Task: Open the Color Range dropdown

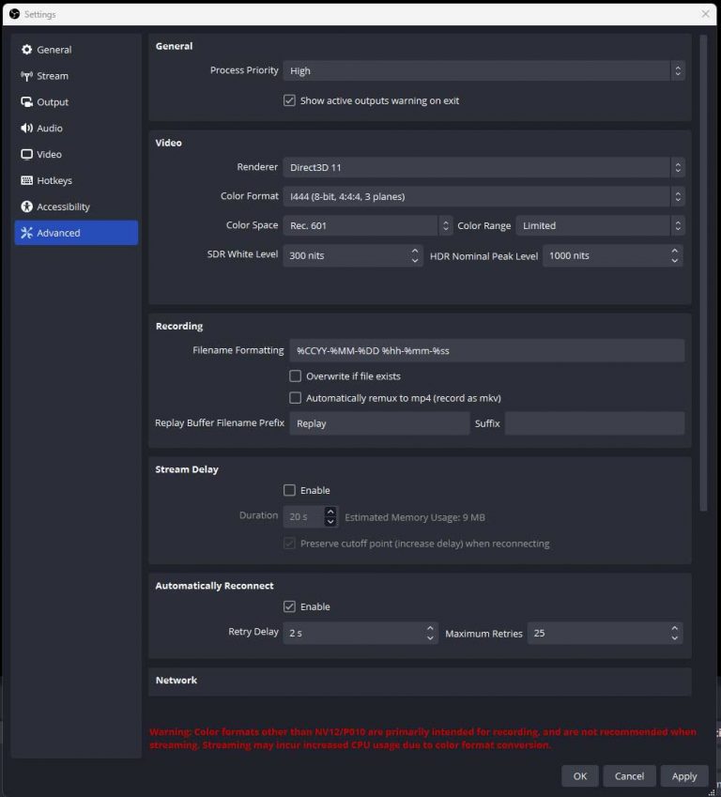Action: point(600,226)
